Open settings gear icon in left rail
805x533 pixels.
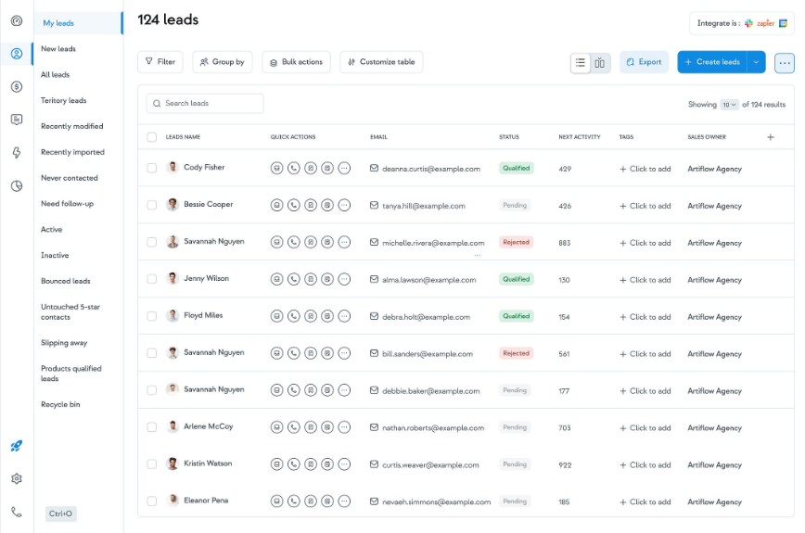17,478
